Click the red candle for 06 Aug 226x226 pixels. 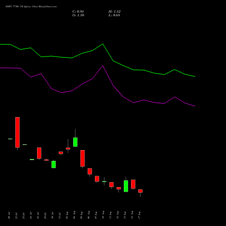[x=90, y=171]
